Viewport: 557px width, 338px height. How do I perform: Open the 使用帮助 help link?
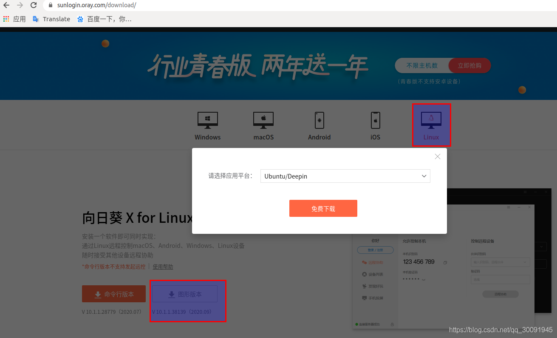[x=163, y=267]
